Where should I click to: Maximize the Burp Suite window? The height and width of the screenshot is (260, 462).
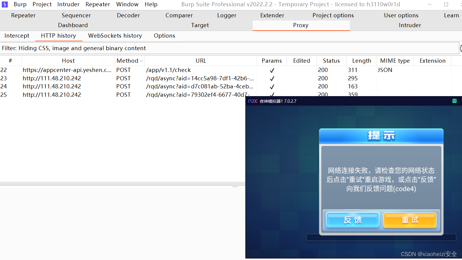pos(446,4)
